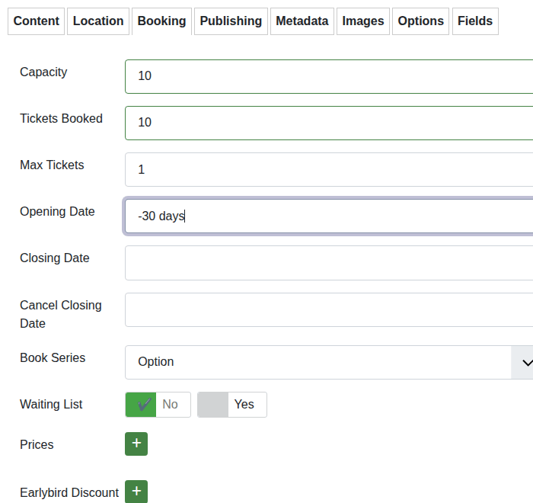The height and width of the screenshot is (503, 533).
Task: Switch Waiting List to Yes
Action: [x=232, y=405]
